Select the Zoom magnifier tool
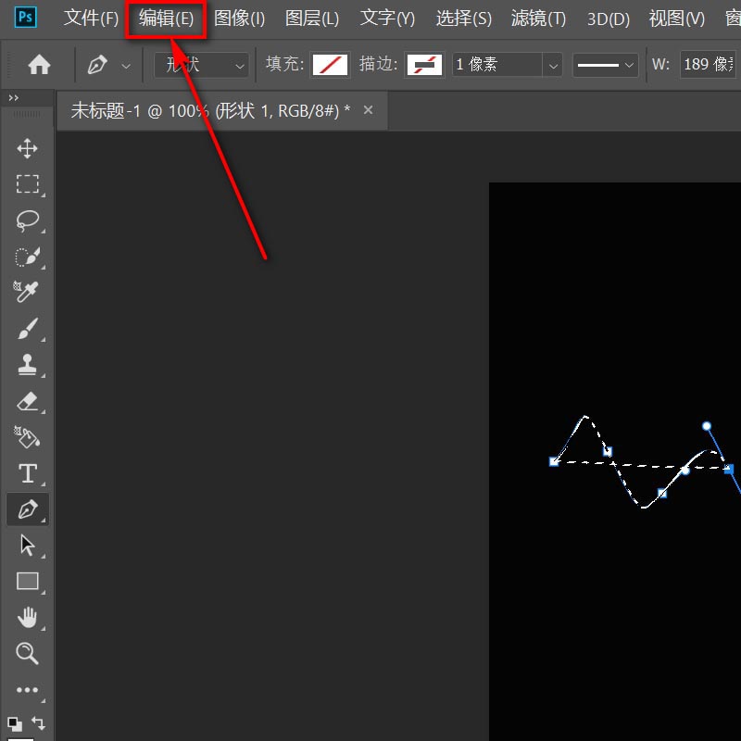The image size is (741, 741). pyautogui.click(x=27, y=654)
